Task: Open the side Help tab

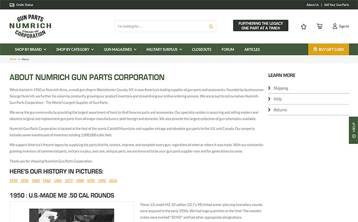Action: pos(353,131)
